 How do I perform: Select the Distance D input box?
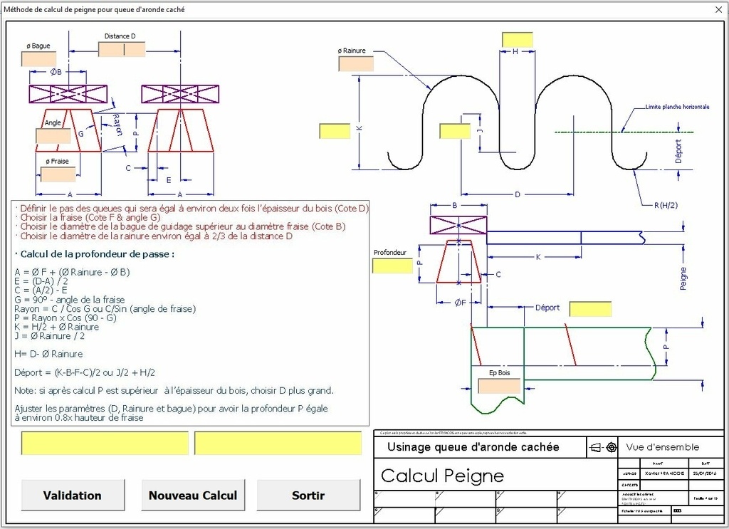pyautogui.click(x=122, y=49)
